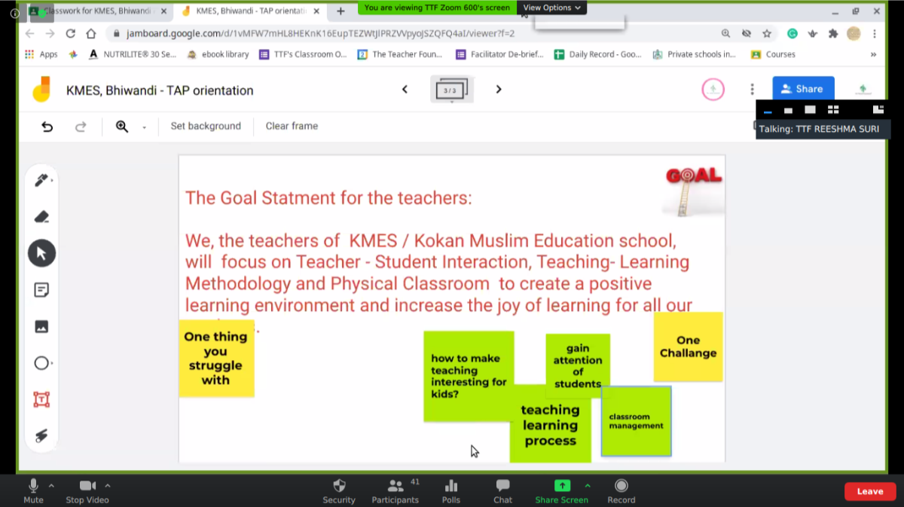
Task: Pick the Text box tool
Action: 41,399
